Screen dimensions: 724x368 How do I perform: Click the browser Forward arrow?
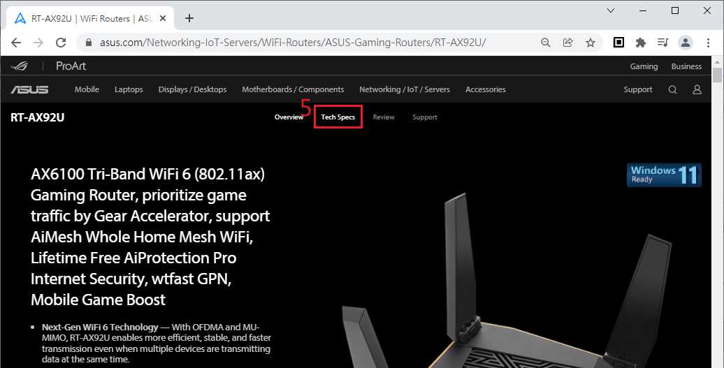(x=38, y=43)
